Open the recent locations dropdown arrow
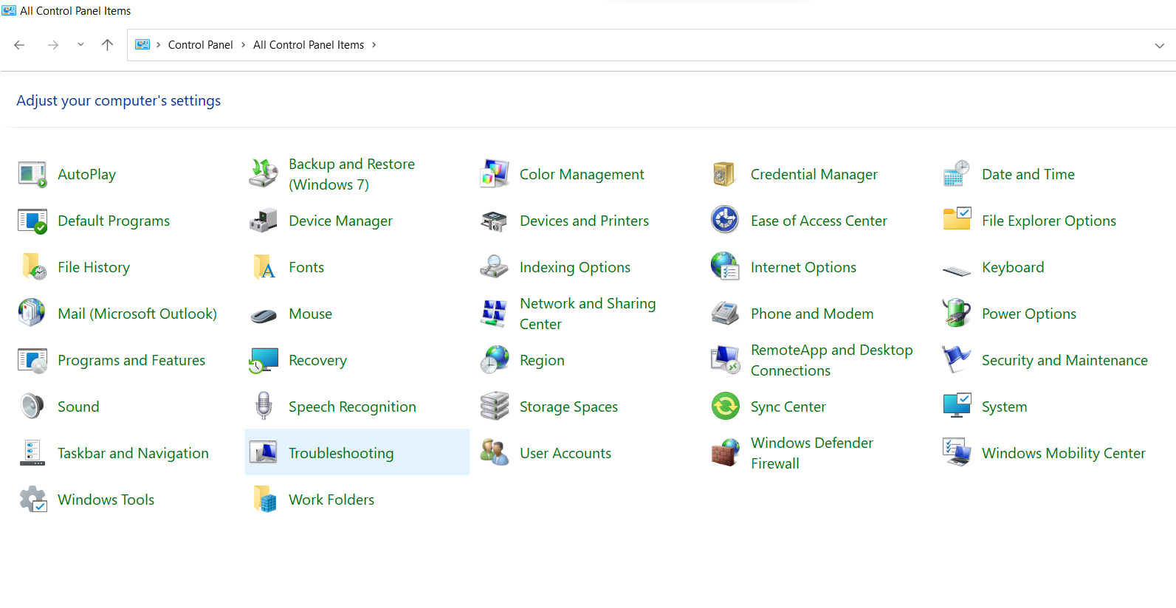1176x608 pixels. (80, 45)
